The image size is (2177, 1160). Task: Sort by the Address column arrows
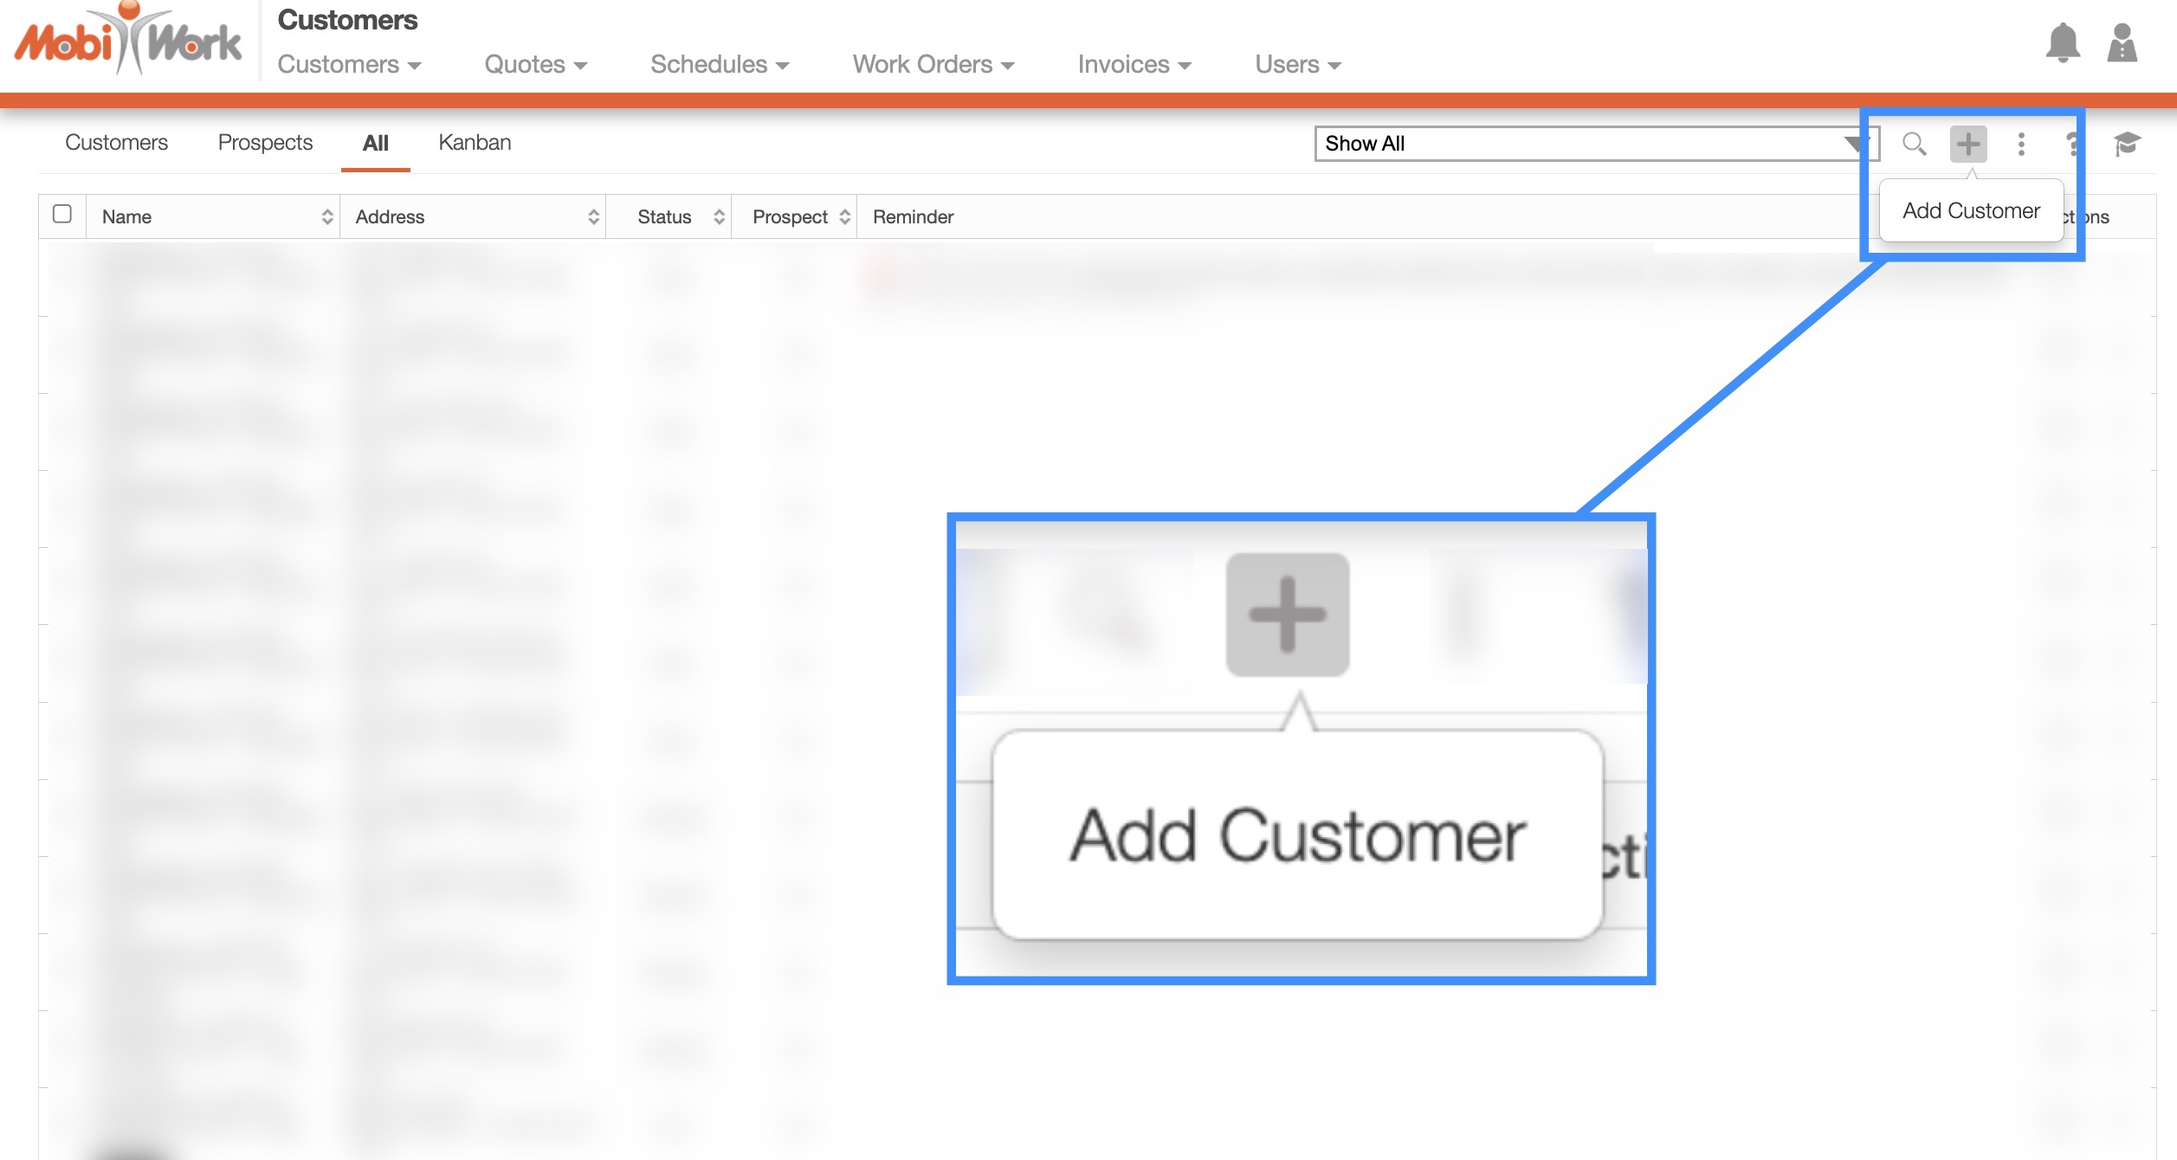pos(593,216)
